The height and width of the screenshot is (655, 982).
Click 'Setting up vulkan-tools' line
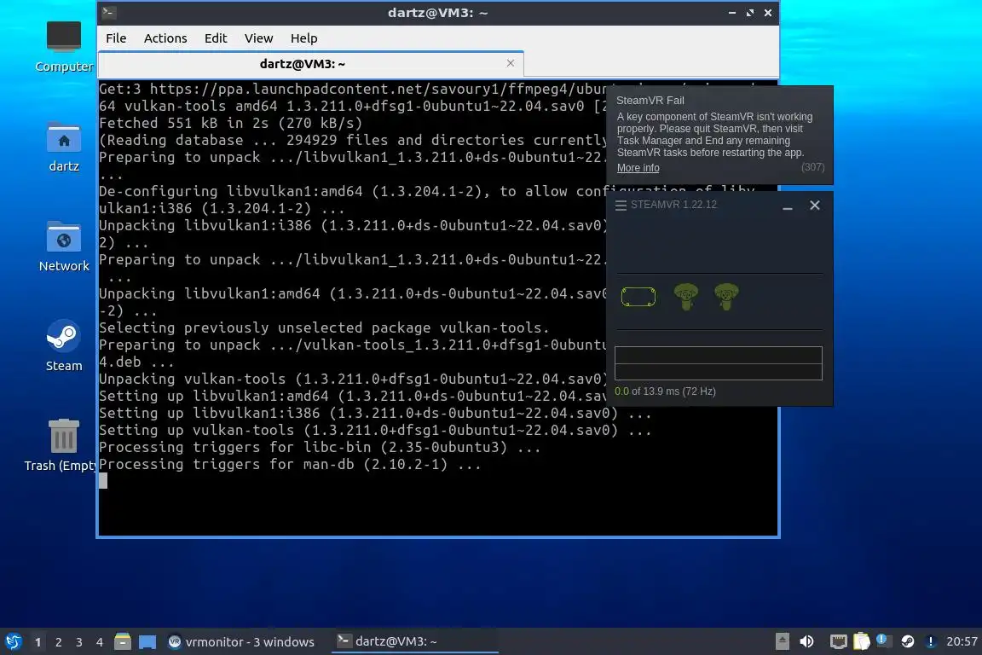click(x=375, y=430)
